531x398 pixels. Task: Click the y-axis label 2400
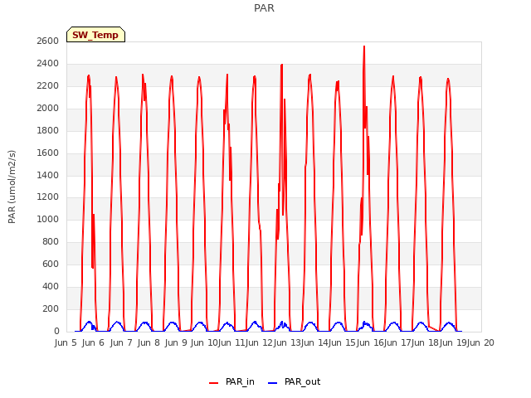coord(48,63)
